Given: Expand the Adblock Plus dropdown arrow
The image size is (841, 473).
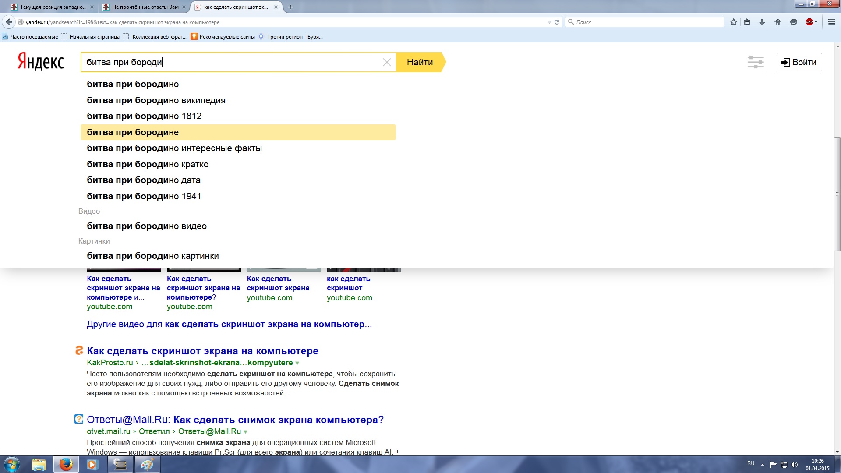Looking at the screenshot, I should [x=816, y=22].
